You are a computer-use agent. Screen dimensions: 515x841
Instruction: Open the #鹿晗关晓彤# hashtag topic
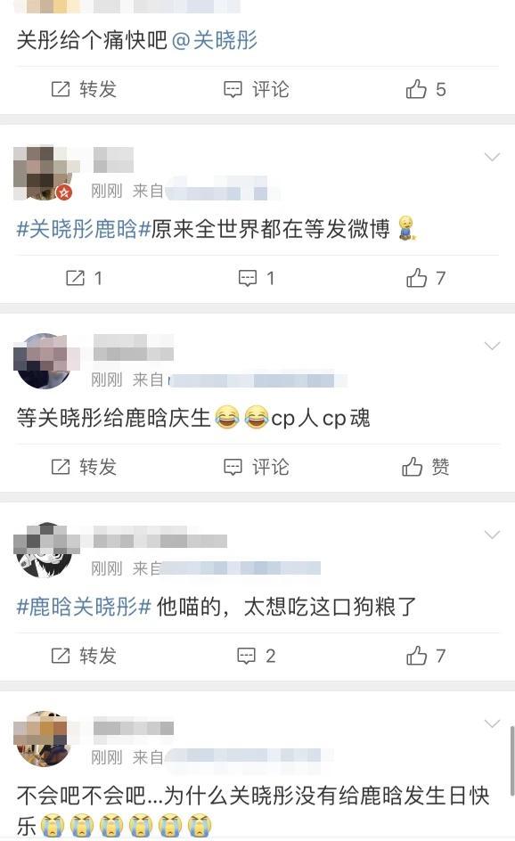point(83,607)
